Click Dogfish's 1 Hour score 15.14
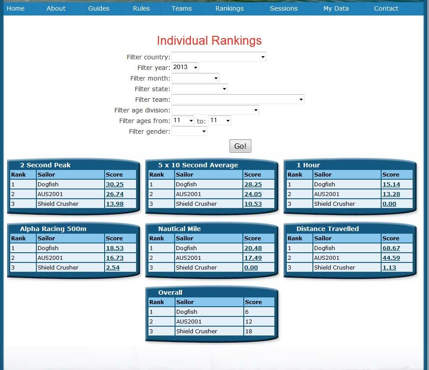429x370 pixels. click(391, 185)
